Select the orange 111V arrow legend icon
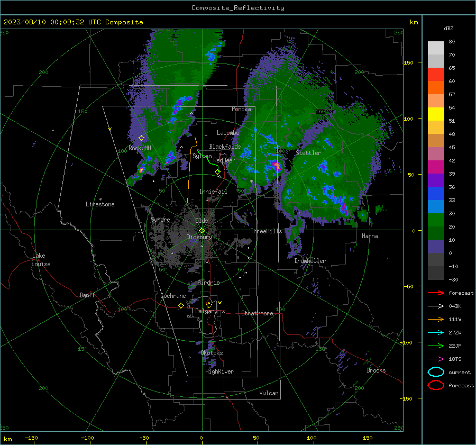The width and height of the screenshot is (476, 445). 436,319
